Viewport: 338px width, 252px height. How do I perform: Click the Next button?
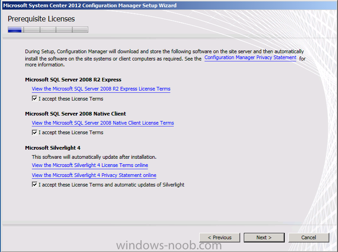tap(264, 237)
